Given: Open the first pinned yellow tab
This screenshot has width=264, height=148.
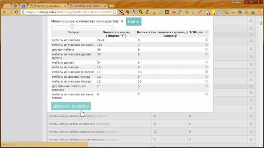Looking at the screenshot, I should 7,6.
